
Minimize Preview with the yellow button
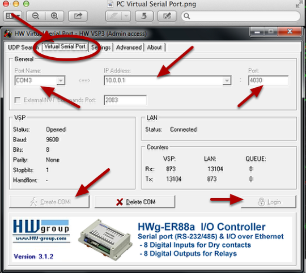click(16, 4)
